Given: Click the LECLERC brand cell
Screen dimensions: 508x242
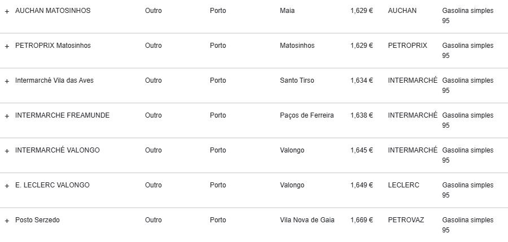Looking at the screenshot, I should point(404,185).
